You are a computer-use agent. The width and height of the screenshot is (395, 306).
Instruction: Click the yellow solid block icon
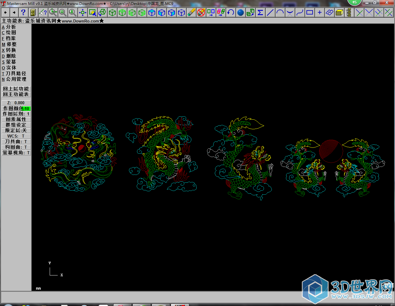[x=339, y=12]
